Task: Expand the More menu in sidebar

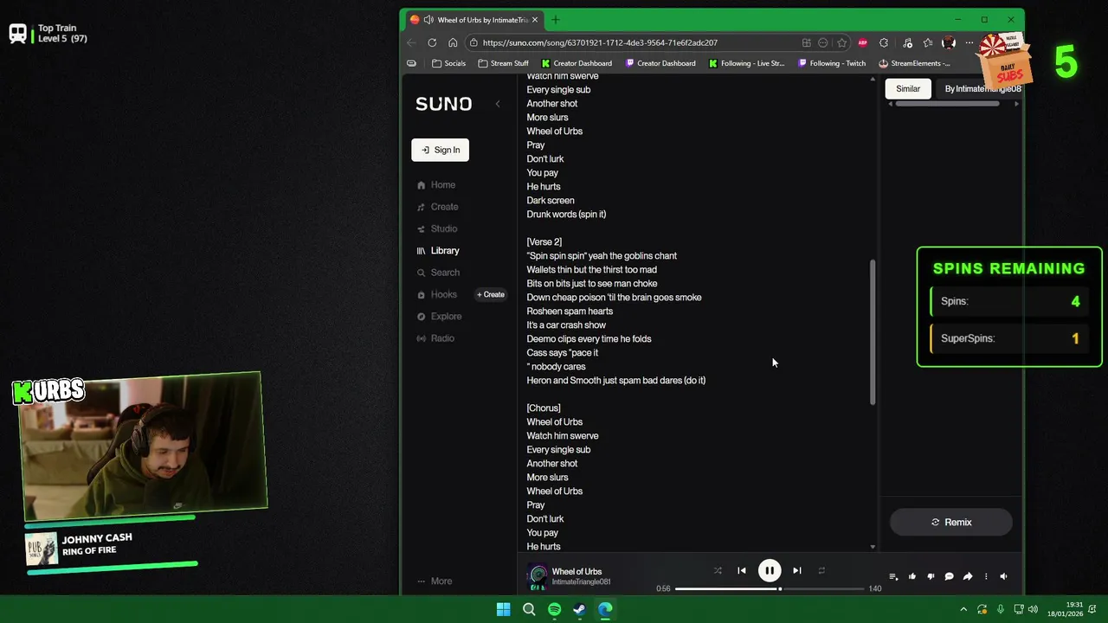Action: pos(435,581)
